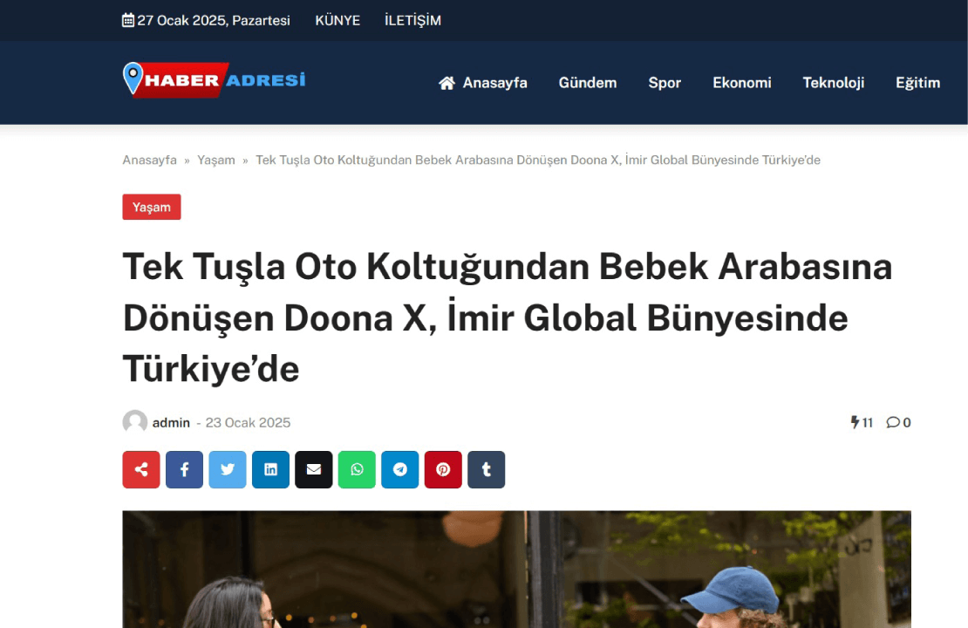Go to the Spor section
Screen dimensions: 968x628
tap(665, 83)
